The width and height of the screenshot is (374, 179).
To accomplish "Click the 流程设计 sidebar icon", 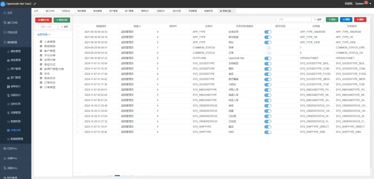I will [8, 95].
